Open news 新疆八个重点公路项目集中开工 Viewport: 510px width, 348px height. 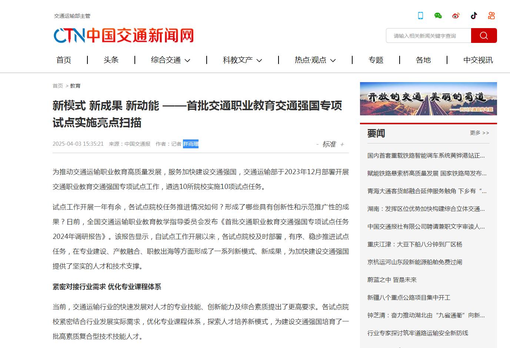point(409,298)
